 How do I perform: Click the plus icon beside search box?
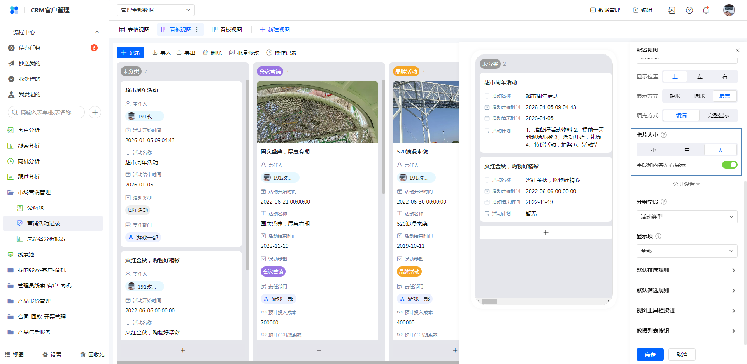pos(95,112)
